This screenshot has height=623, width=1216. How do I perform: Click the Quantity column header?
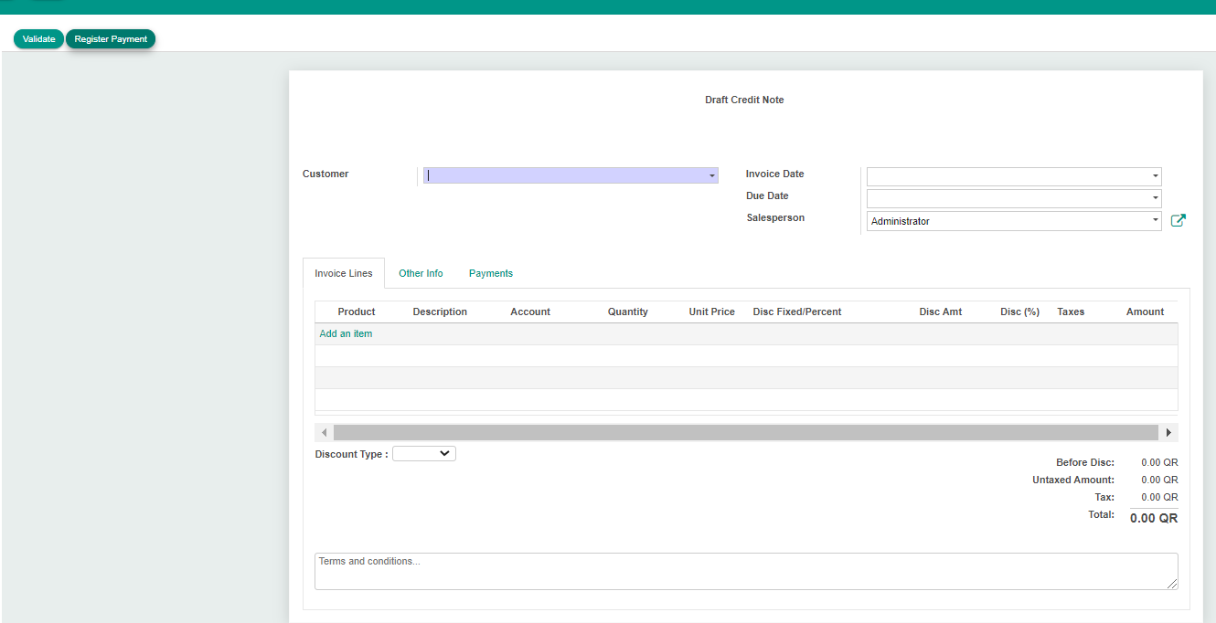[628, 311]
